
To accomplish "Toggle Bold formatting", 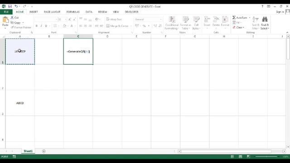I will point(37,26).
